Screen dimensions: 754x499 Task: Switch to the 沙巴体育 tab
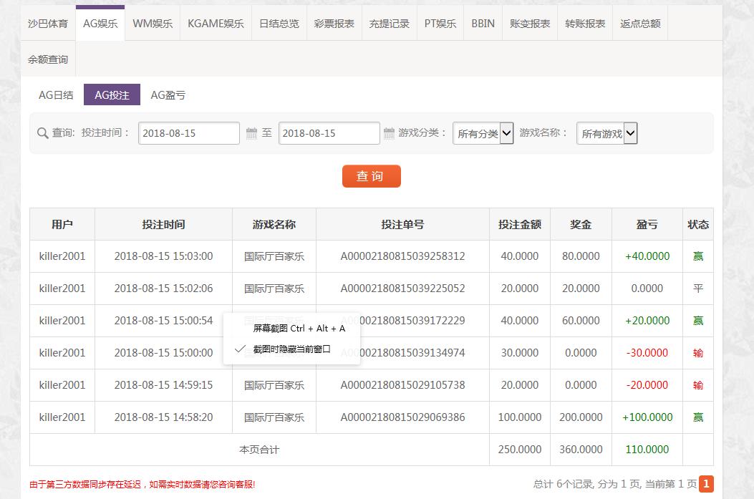click(x=48, y=24)
